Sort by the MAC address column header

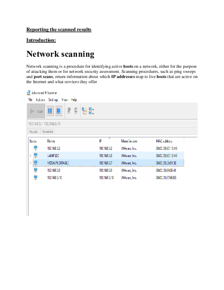164,141
